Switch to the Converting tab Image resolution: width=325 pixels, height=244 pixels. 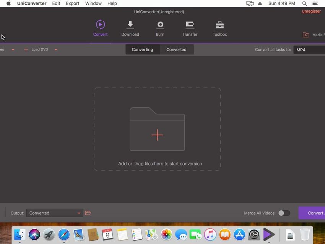pyautogui.click(x=142, y=50)
